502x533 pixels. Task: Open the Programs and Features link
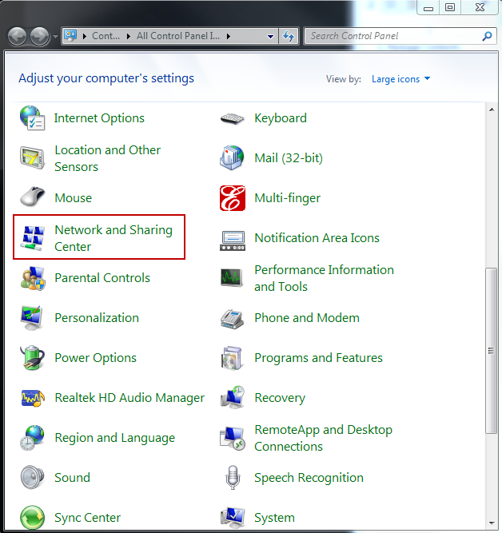pyautogui.click(x=318, y=358)
